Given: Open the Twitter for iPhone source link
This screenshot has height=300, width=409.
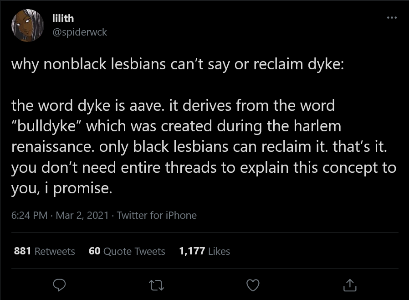Looking at the screenshot, I should (157, 215).
